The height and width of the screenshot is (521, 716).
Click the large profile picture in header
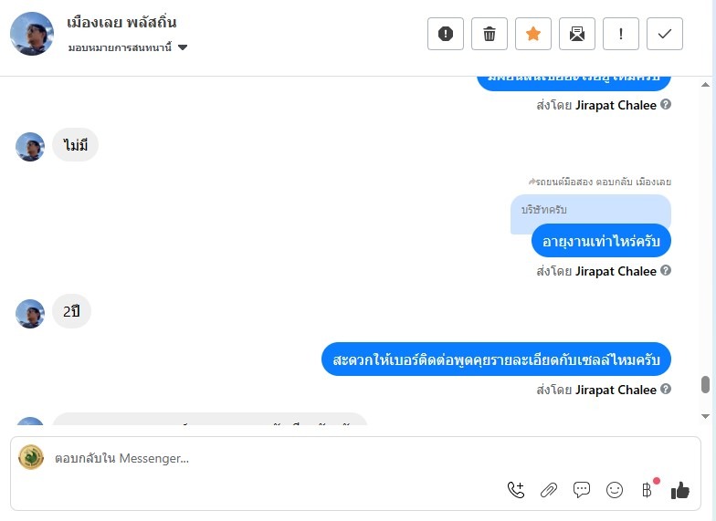[x=32, y=34]
